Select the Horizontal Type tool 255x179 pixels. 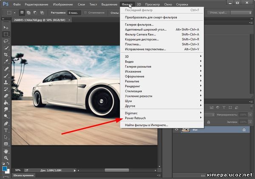(6, 130)
